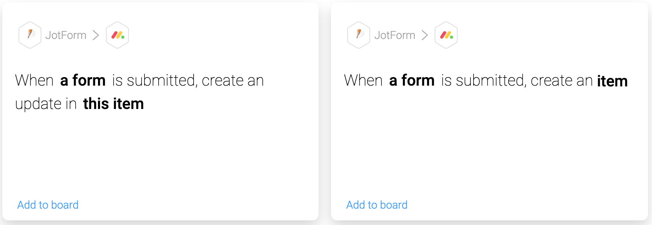Select the bold 'a form' field in right recipe
The width and height of the screenshot is (652, 225).
click(x=412, y=81)
